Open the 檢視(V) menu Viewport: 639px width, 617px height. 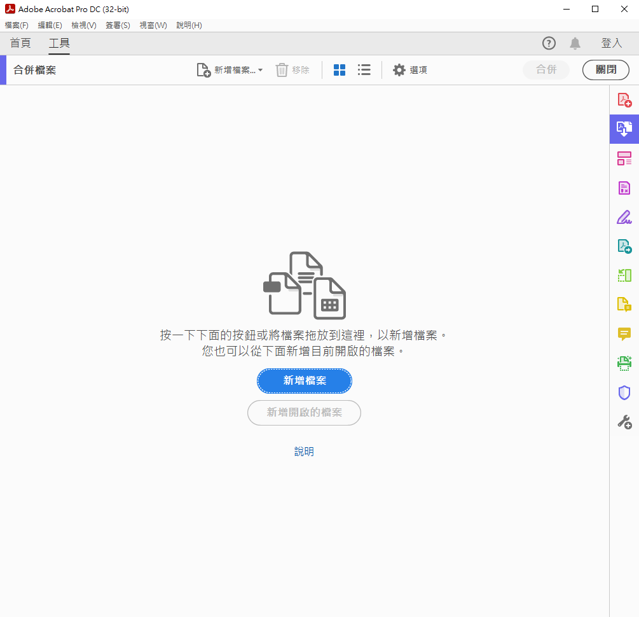click(x=83, y=25)
